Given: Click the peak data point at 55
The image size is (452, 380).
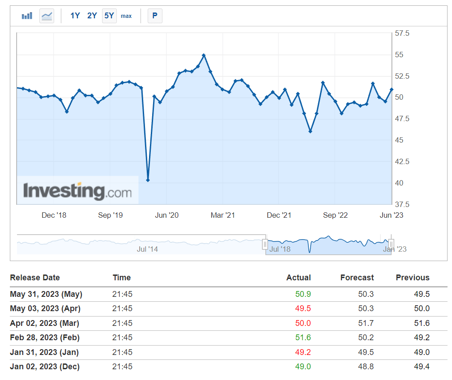Looking at the screenshot, I should [204, 55].
